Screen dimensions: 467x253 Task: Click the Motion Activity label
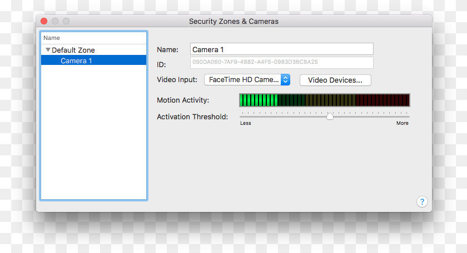pyautogui.click(x=183, y=100)
